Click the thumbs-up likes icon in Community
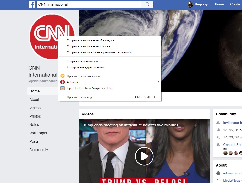 pos(218,130)
